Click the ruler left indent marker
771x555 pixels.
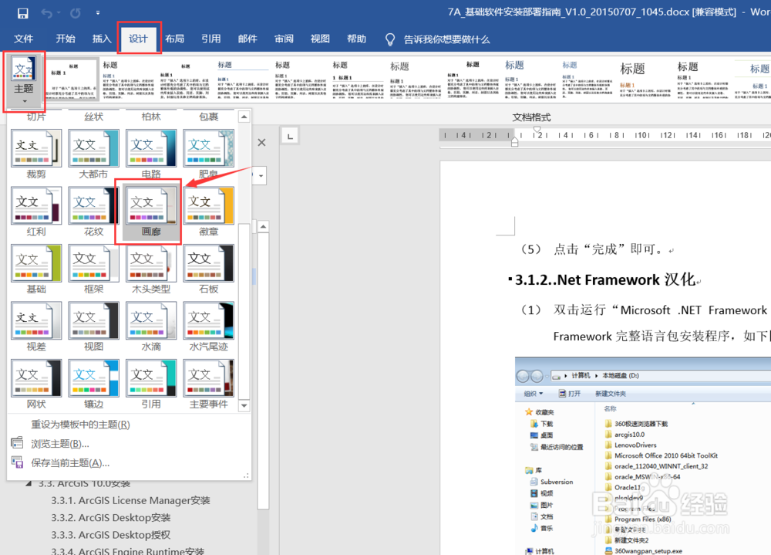point(514,142)
